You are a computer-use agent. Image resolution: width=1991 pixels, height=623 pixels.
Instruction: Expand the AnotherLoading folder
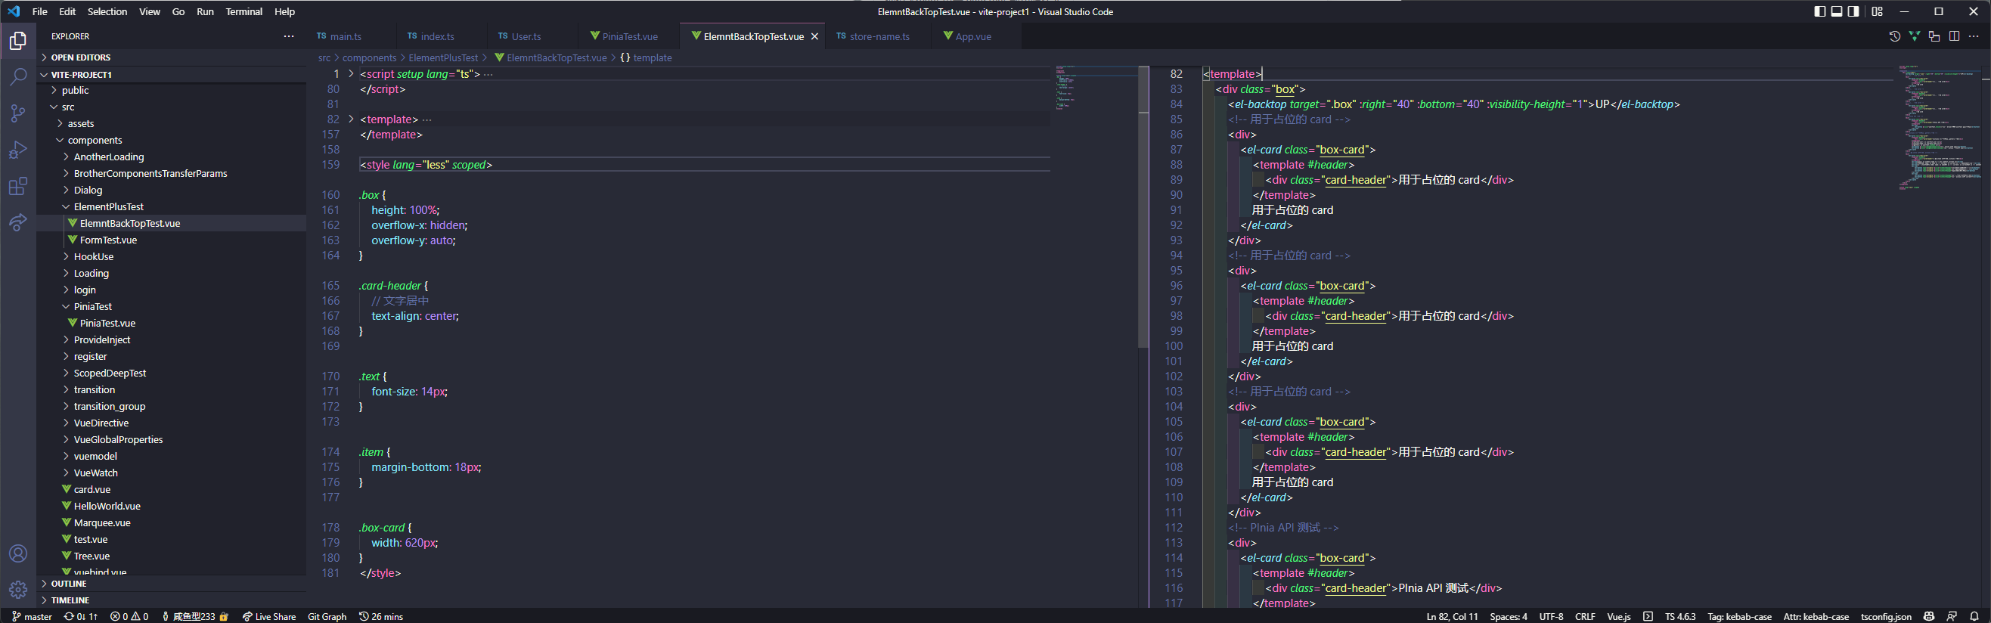[172, 157]
